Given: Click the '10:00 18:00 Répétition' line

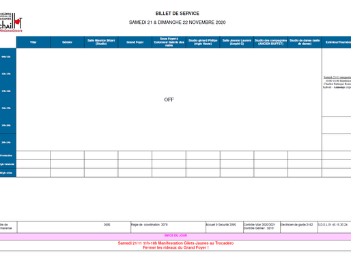Looking at the screenshot, I should [338, 80].
